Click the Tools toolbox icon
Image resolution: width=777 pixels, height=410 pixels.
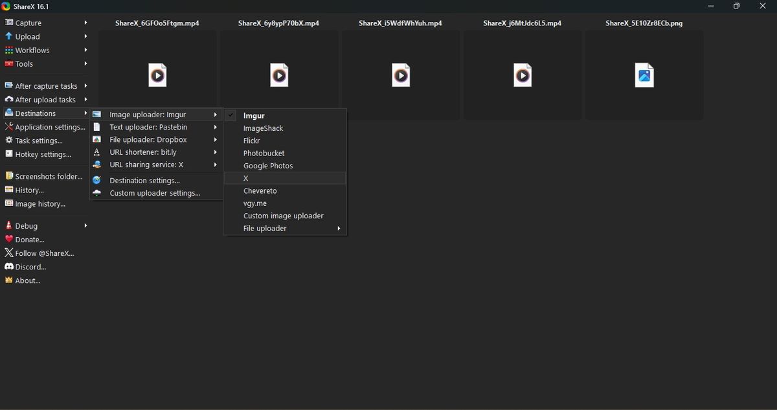point(9,63)
